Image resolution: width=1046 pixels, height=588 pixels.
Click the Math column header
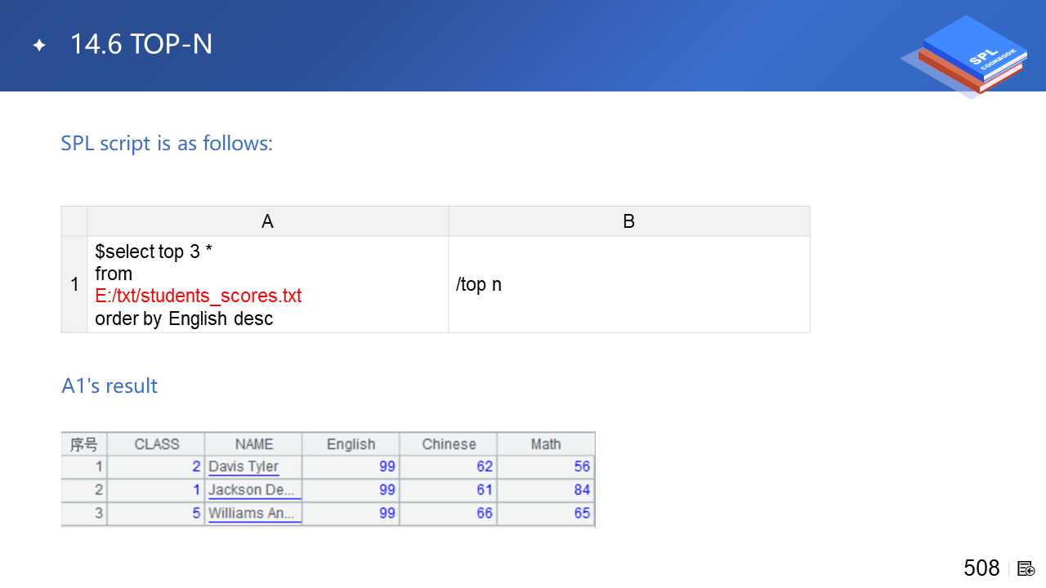[545, 444]
